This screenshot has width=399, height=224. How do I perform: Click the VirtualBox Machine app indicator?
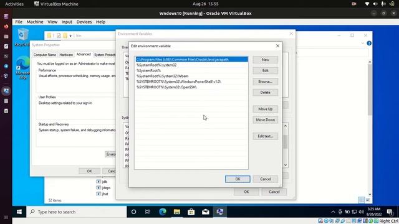[56, 4]
